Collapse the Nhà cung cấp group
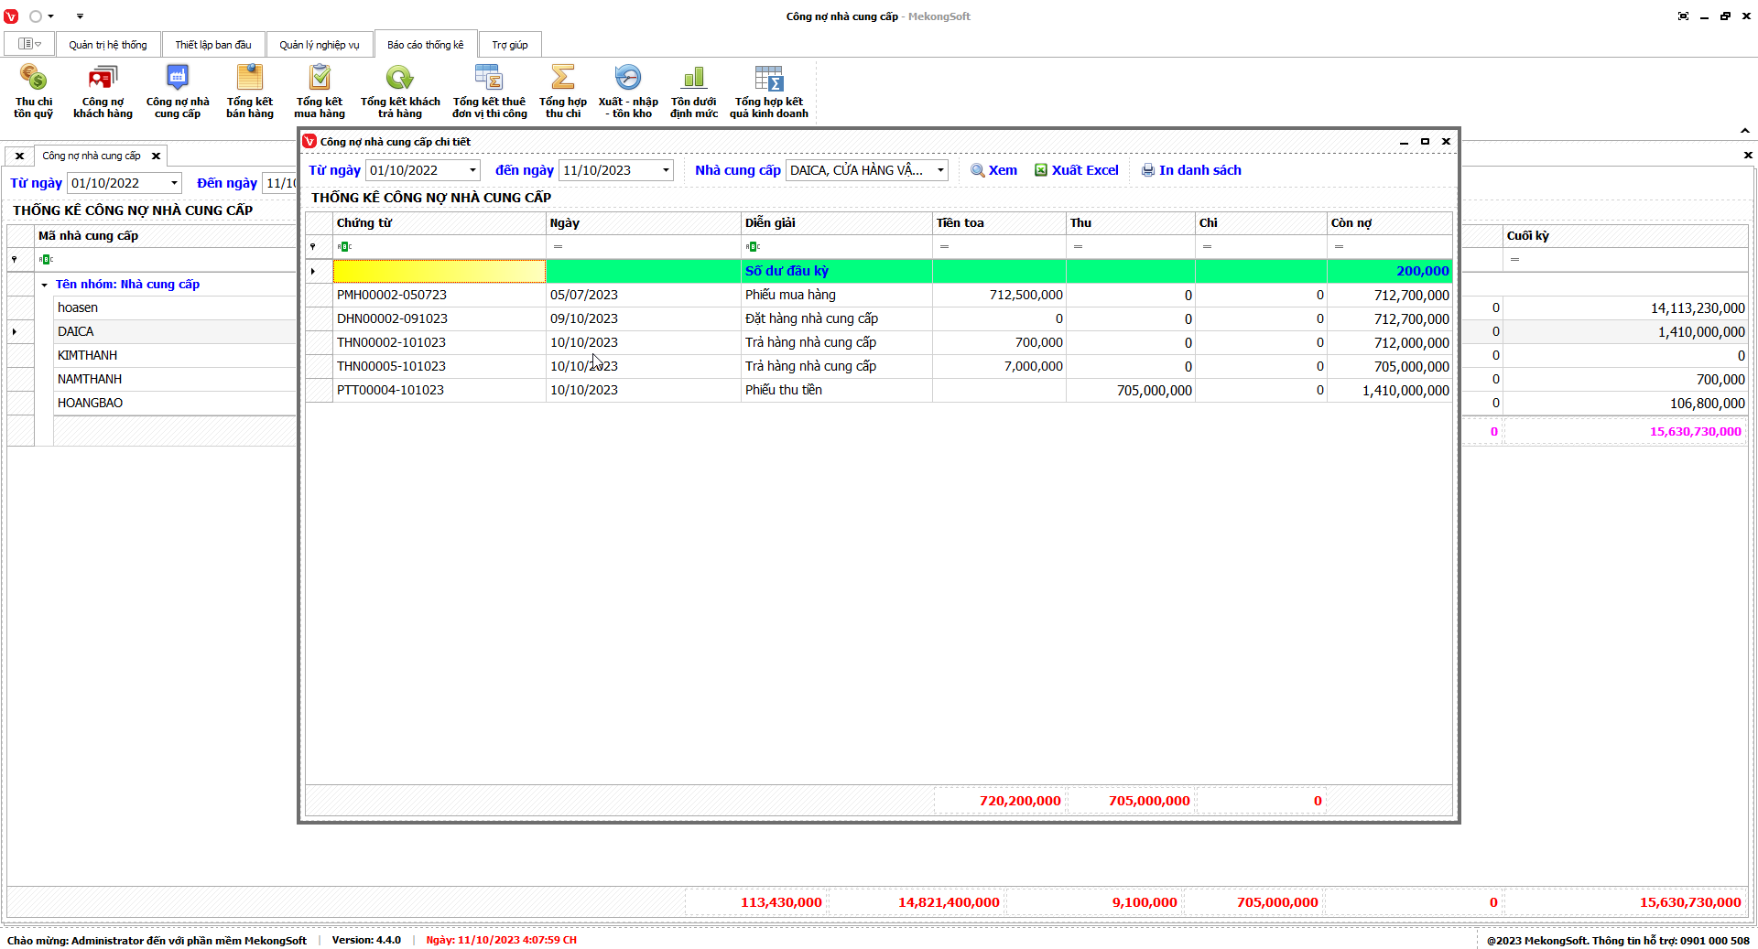Viewport: 1758px width, 949px height. pyautogui.click(x=44, y=285)
